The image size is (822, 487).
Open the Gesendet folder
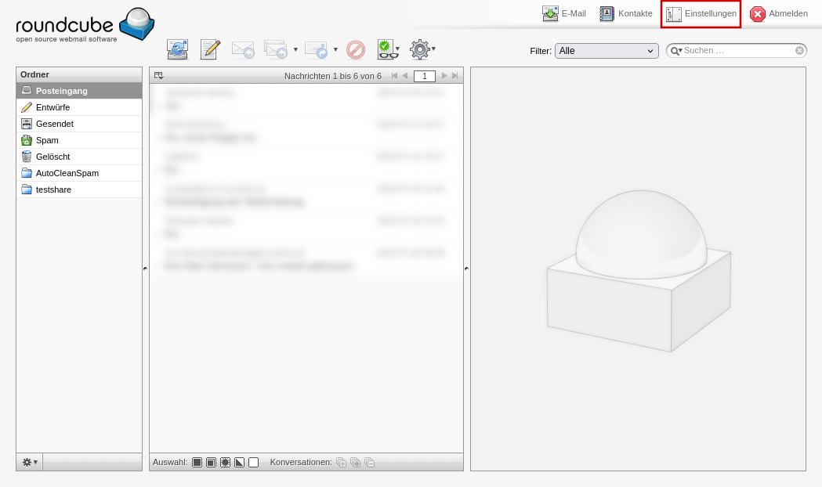[55, 124]
